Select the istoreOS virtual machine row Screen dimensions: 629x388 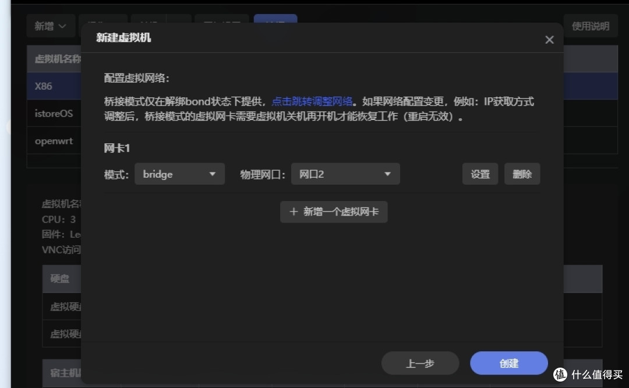(54, 113)
